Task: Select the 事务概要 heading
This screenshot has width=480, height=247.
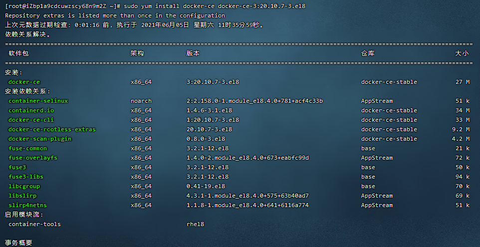Action: [x=18, y=243]
